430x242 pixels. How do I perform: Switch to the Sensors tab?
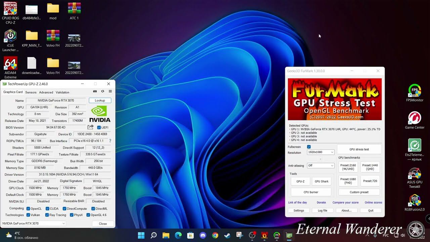coord(31,92)
